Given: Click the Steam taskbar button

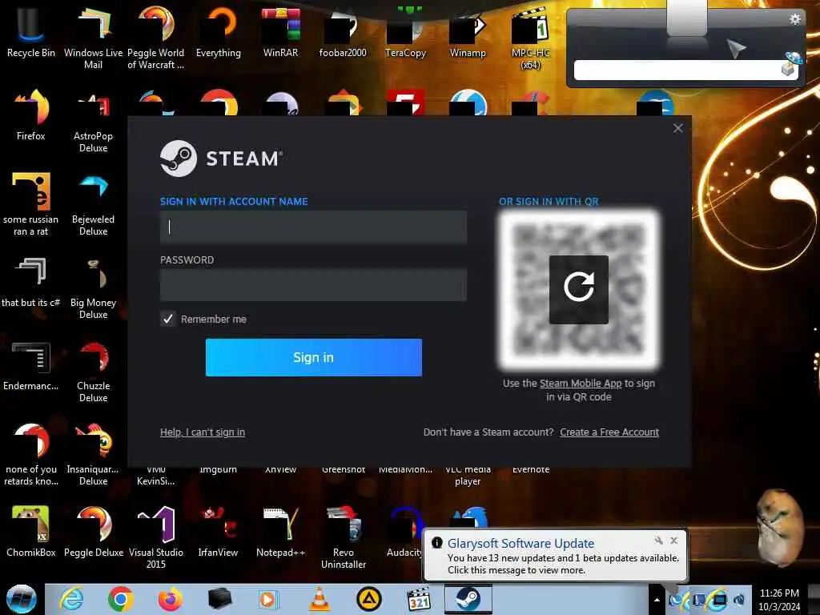Looking at the screenshot, I should click(x=468, y=599).
